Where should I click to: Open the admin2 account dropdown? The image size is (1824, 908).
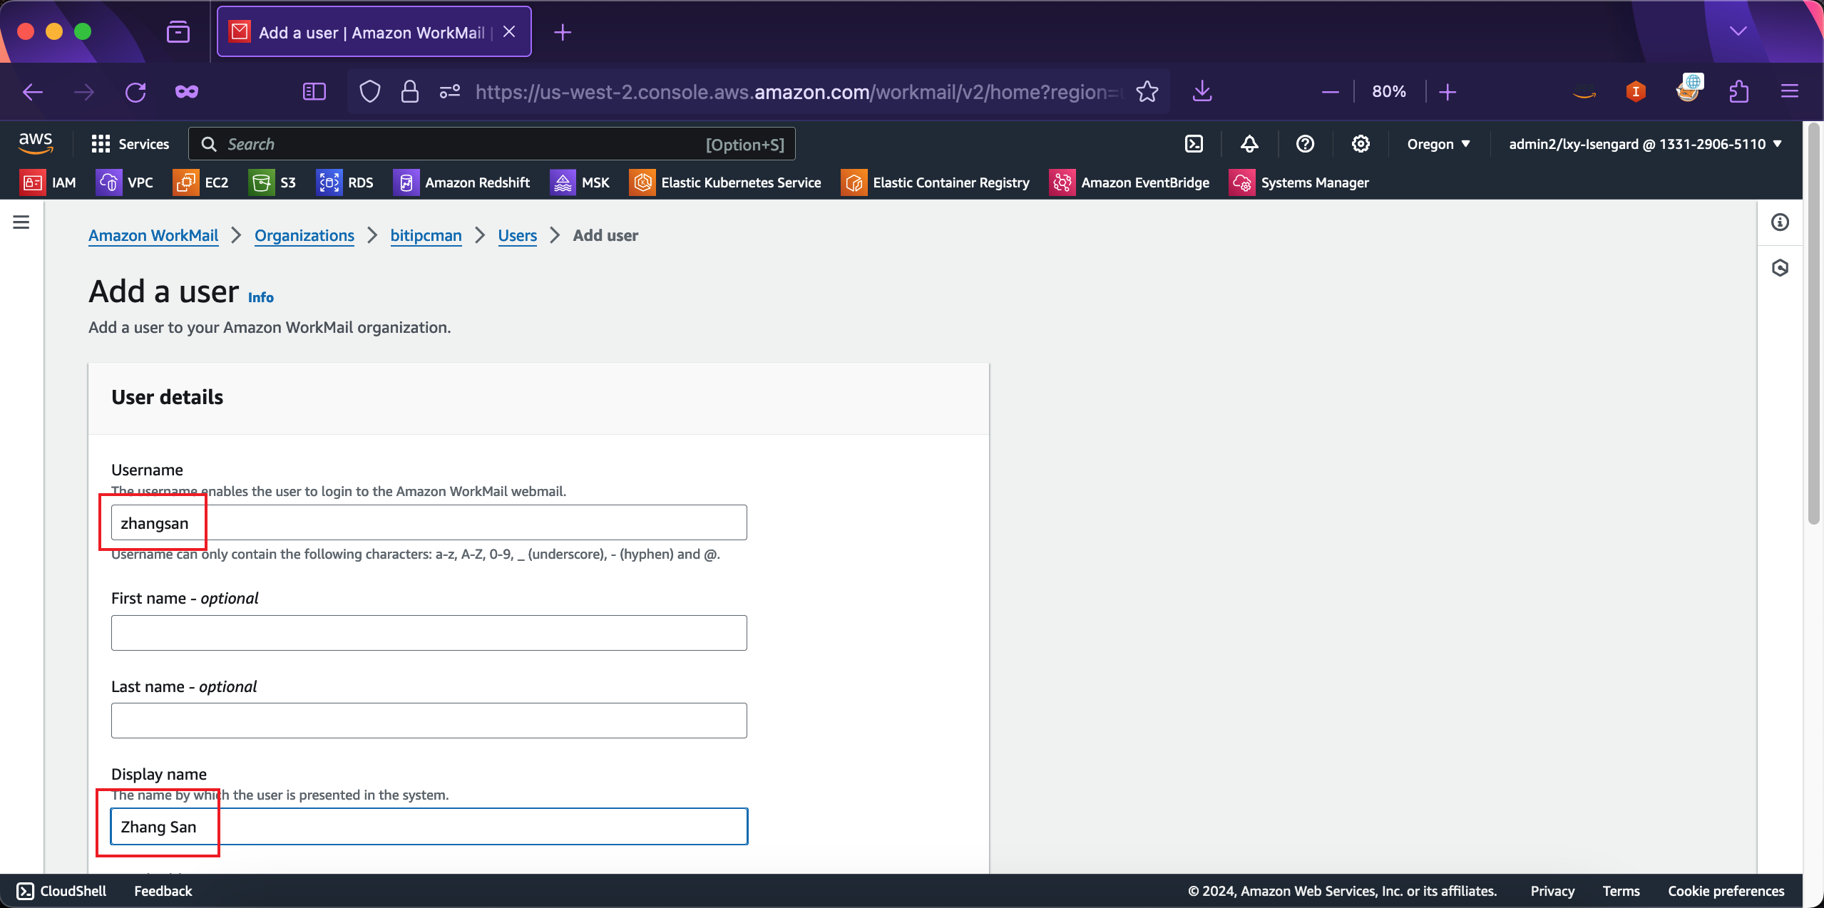point(1646,144)
